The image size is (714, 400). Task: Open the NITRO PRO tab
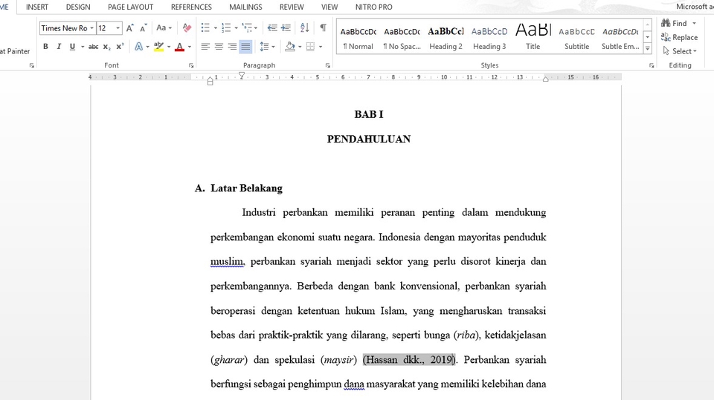click(374, 7)
